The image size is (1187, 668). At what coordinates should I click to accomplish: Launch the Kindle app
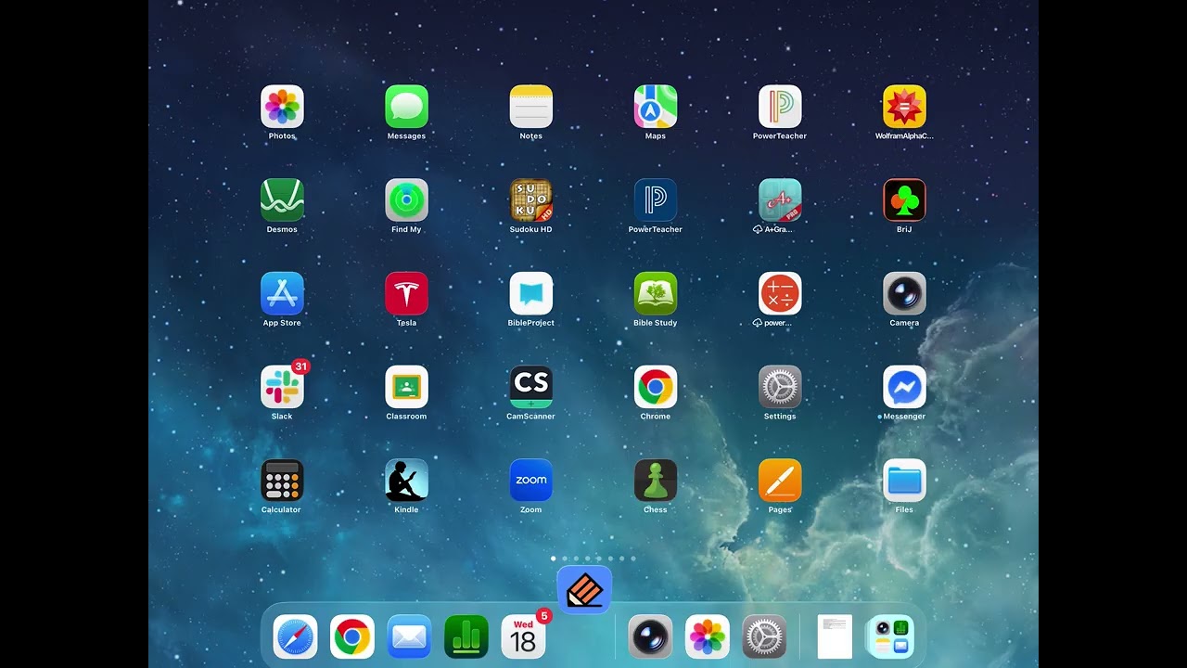(406, 481)
